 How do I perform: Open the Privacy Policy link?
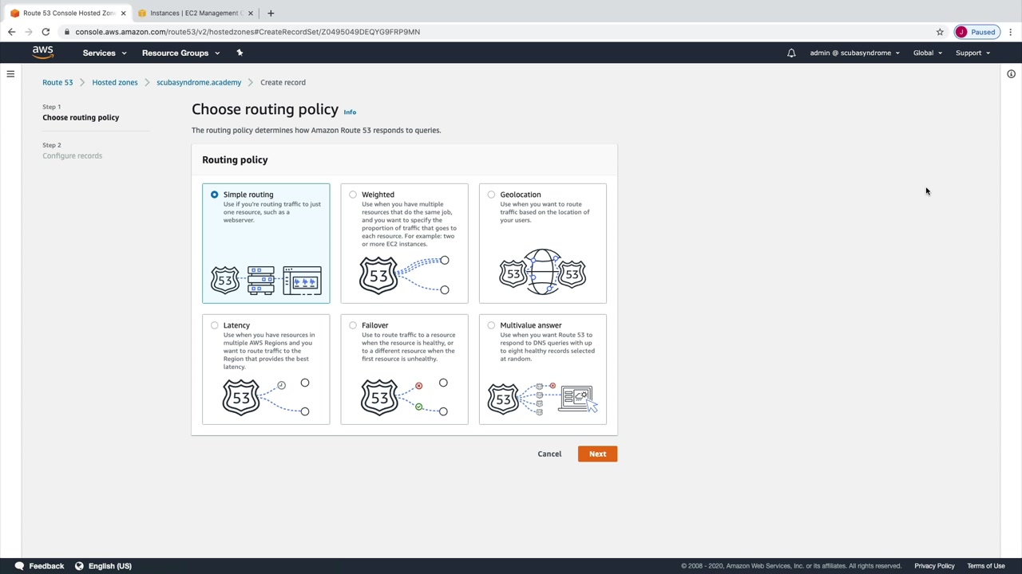click(x=934, y=566)
